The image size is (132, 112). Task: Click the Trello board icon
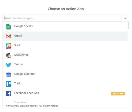pos(8,84)
